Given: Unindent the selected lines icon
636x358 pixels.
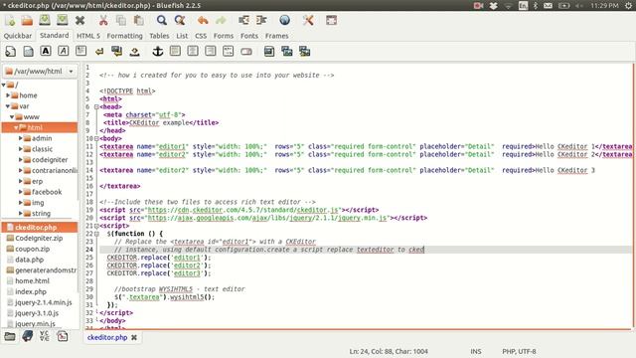Looking at the screenshot, I should tap(243, 20).
